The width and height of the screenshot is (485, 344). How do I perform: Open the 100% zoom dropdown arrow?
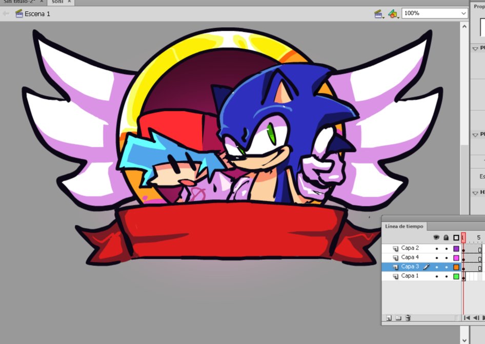(x=463, y=13)
